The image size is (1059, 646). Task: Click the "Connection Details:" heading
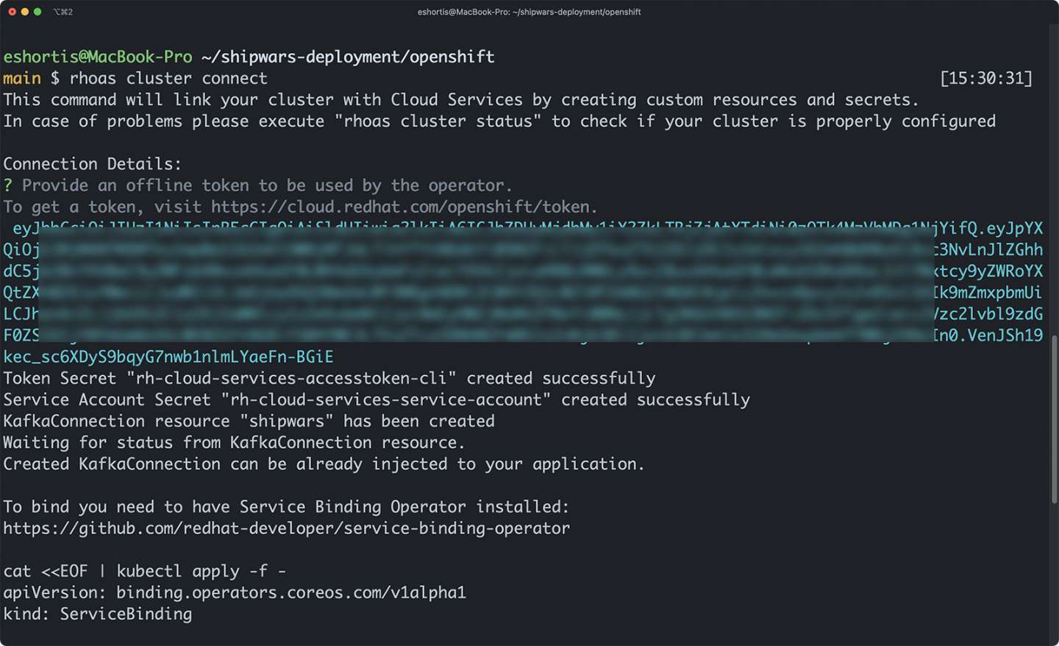tap(92, 164)
